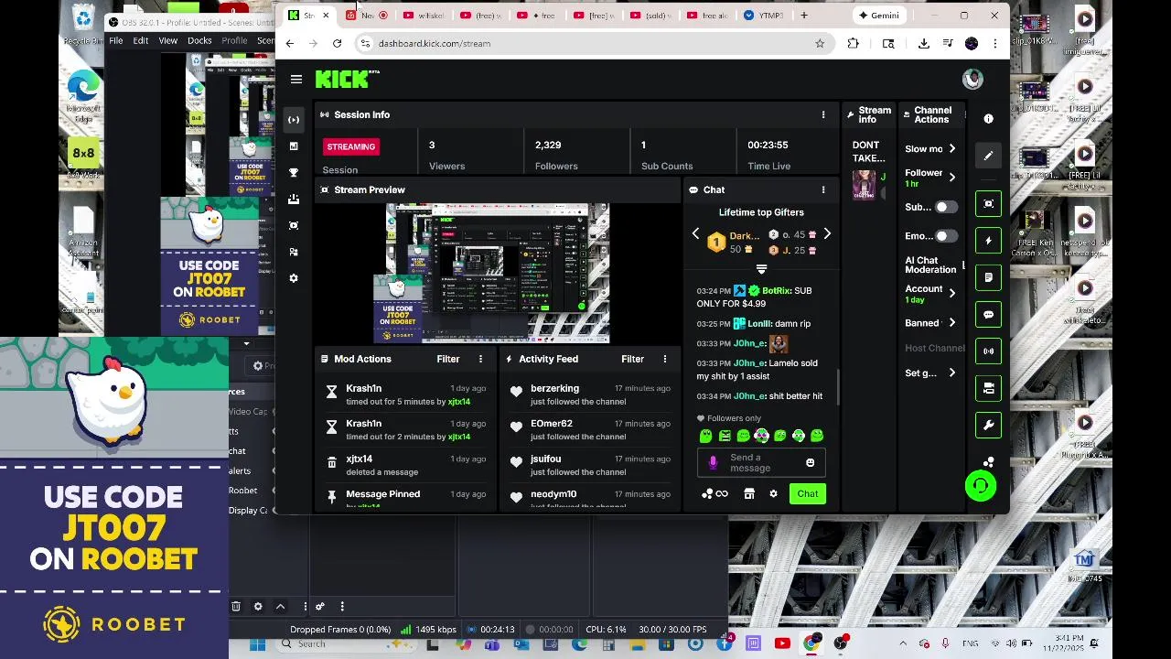Click the Send a message input

[761, 463]
